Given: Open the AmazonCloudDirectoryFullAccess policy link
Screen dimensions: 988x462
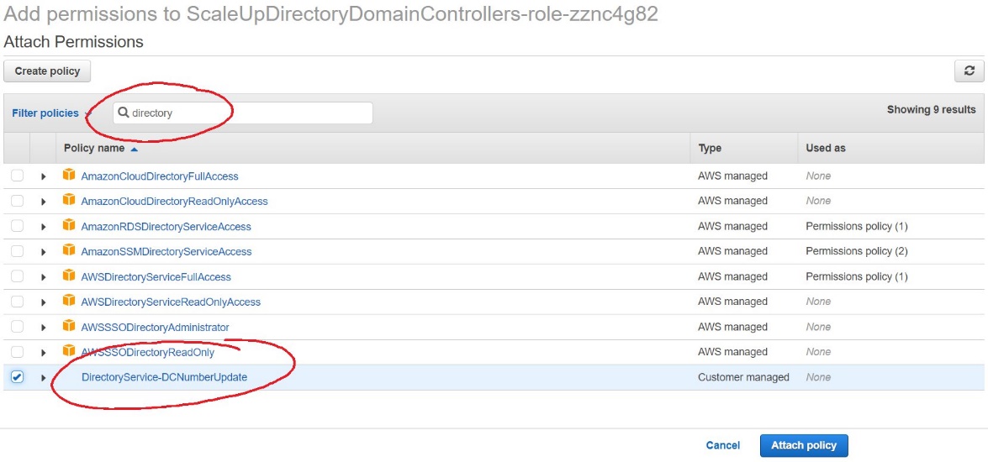Looking at the screenshot, I should click(160, 176).
